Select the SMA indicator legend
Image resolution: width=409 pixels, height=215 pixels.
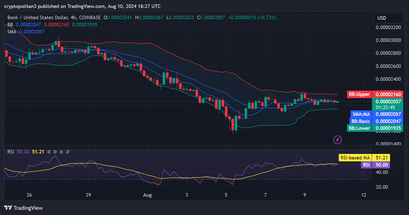[x=12, y=31]
